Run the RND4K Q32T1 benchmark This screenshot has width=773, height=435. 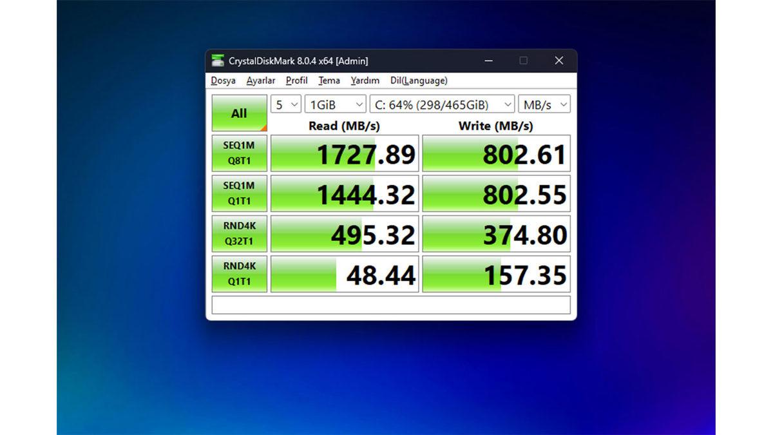239,233
